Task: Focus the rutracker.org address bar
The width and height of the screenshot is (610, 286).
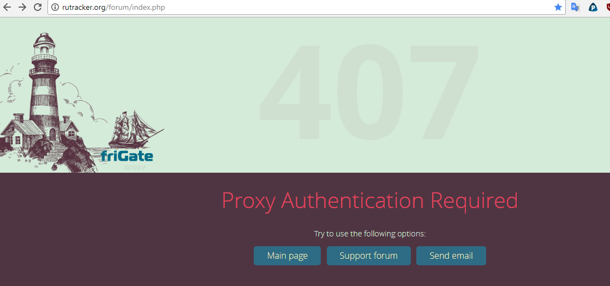Action: 306,8
